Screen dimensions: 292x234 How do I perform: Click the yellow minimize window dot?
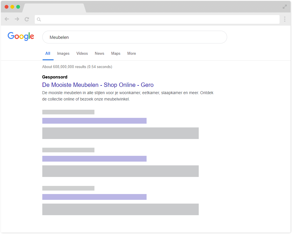point(12,7)
